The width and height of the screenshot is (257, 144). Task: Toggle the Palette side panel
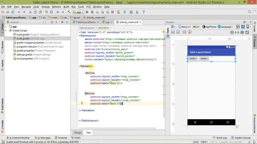[168, 32]
